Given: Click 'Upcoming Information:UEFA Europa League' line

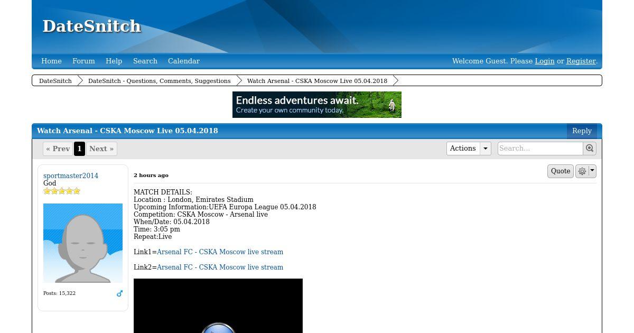Looking at the screenshot, I should pos(225,207).
